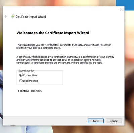This screenshot has height=133, width=134.
Task: Click the "Store Location" group label
Action: pos(27,71)
